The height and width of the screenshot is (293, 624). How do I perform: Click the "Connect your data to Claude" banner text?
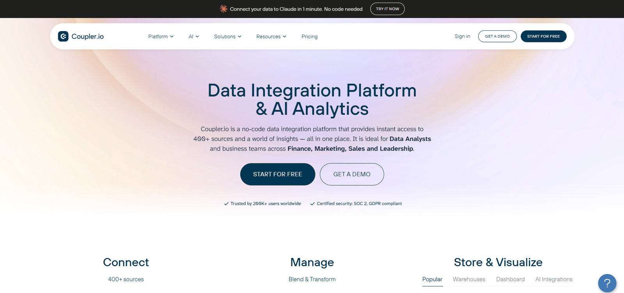[x=296, y=9]
